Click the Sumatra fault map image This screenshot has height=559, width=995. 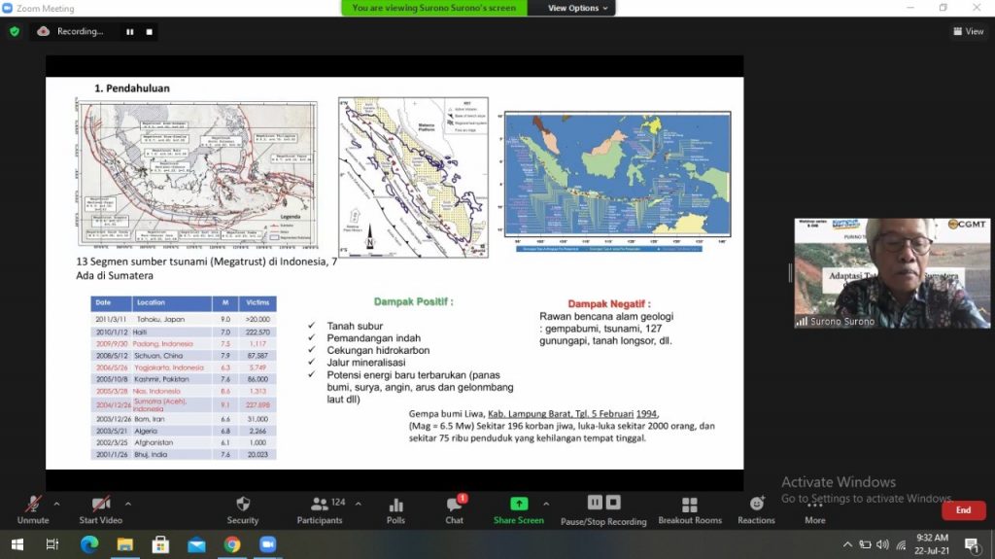pyautogui.click(x=413, y=177)
